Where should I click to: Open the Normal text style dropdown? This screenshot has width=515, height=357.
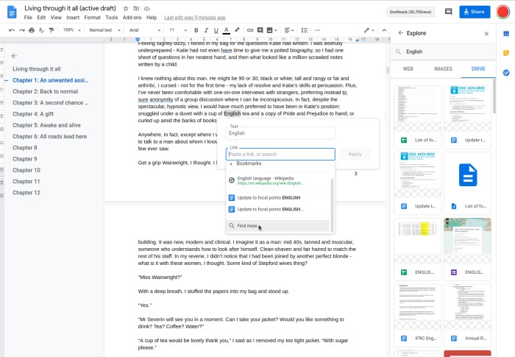(104, 30)
